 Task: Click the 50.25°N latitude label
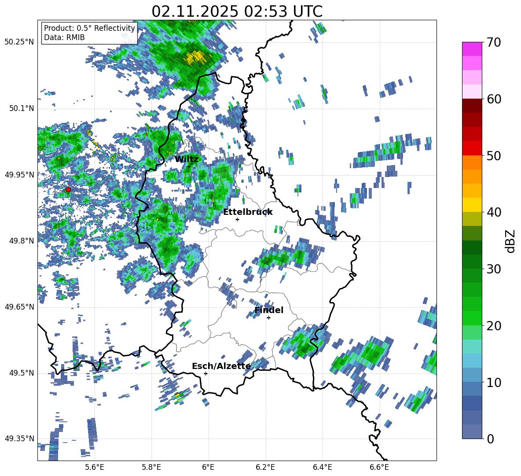click(x=19, y=42)
